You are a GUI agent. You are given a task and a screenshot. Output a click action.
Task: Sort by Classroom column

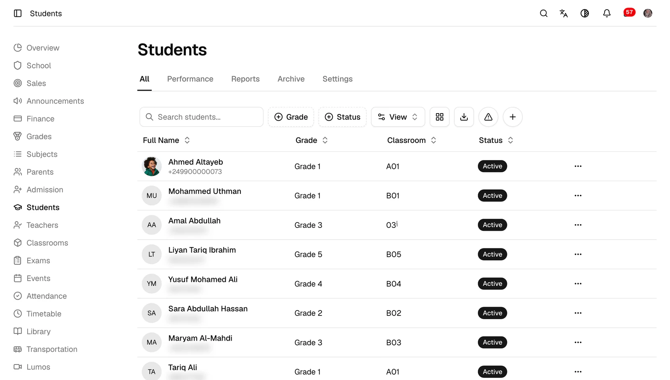click(x=412, y=140)
